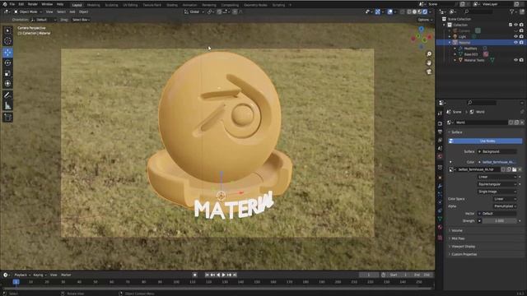This screenshot has height=296, width=527.
Task: Open the Single Image source dropdown
Action: click(x=497, y=192)
